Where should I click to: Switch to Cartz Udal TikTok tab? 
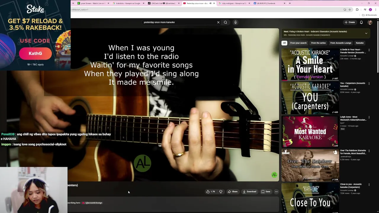click(x=163, y=3)
